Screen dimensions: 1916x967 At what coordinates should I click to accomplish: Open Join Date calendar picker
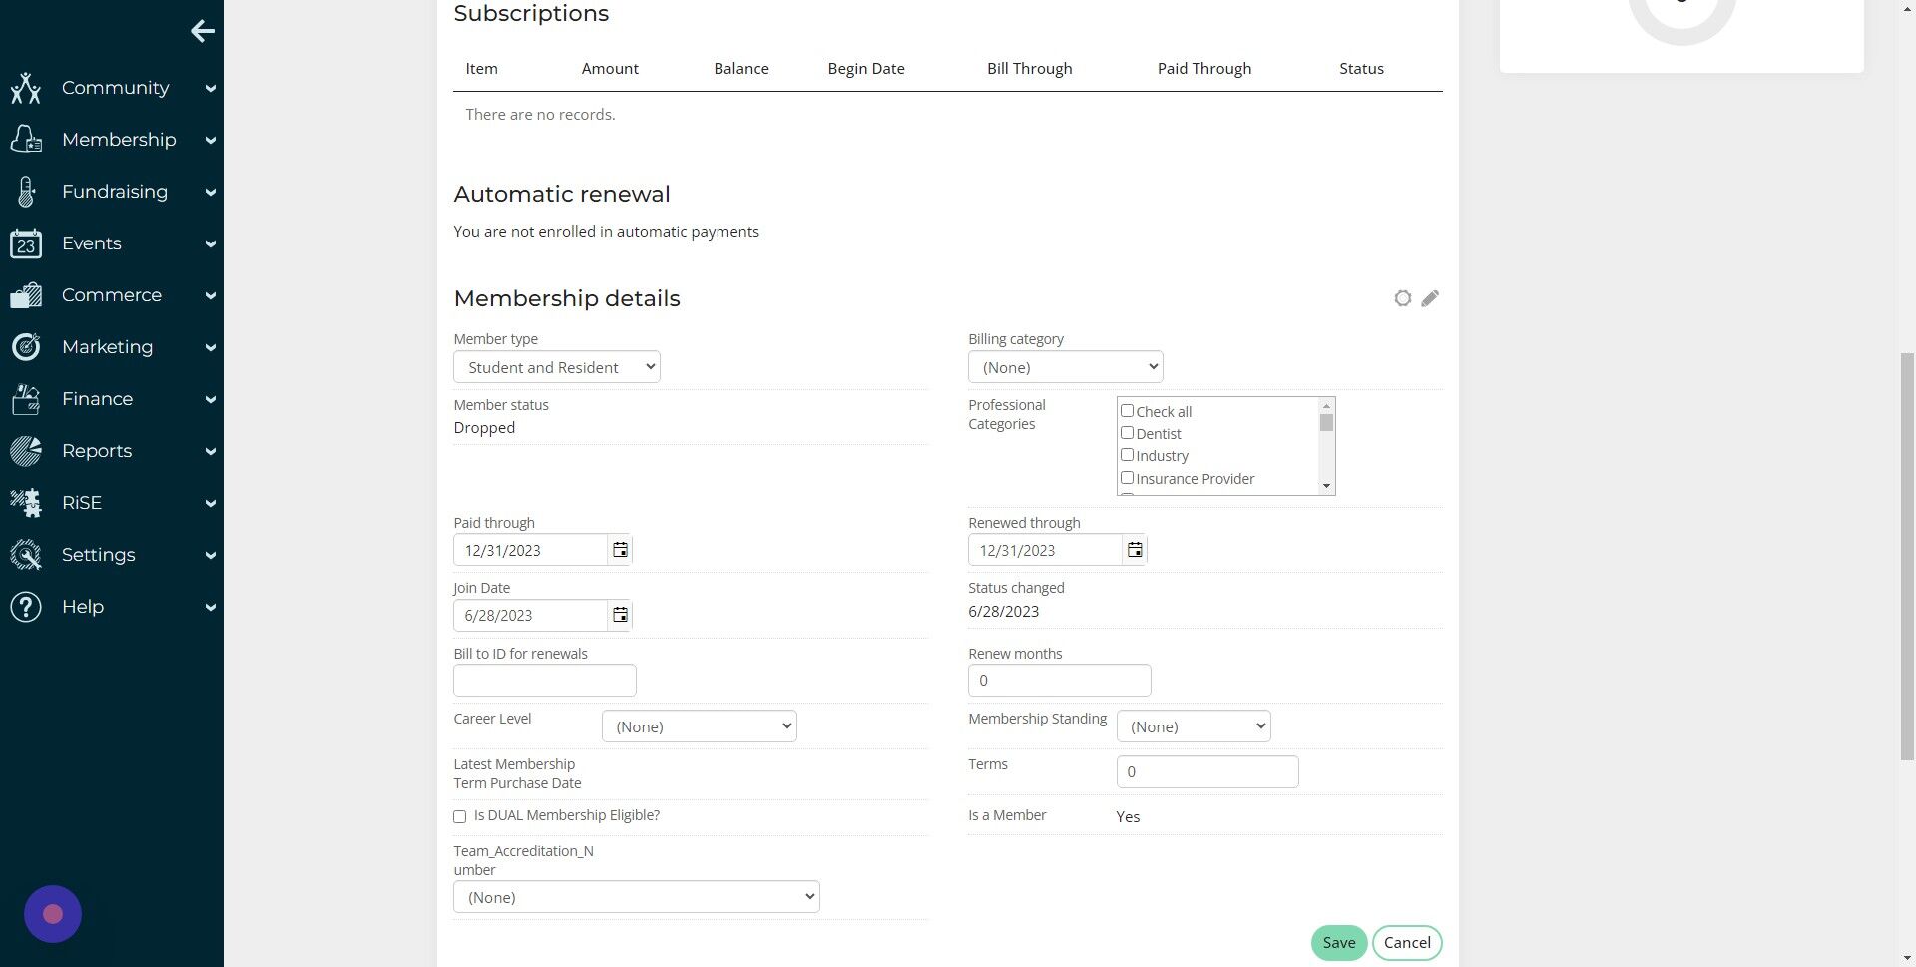(620, 615)
